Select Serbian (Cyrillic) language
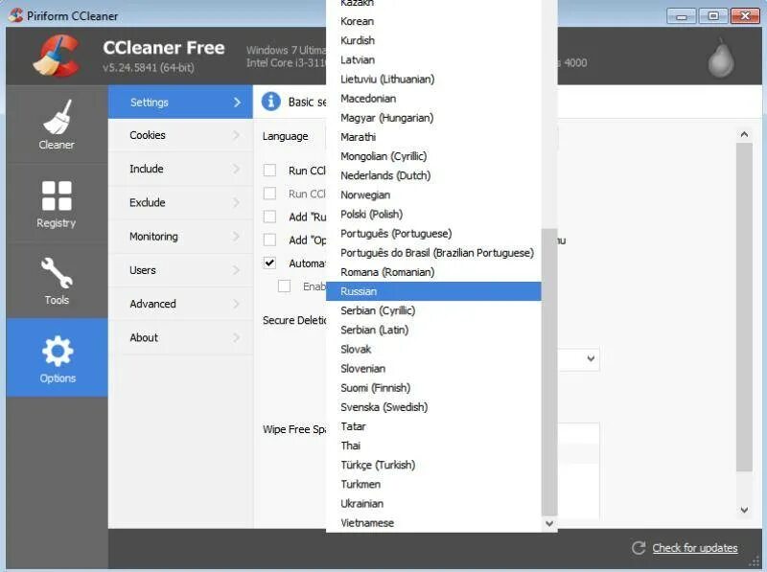The image size is (767, 572). point(433,310)
